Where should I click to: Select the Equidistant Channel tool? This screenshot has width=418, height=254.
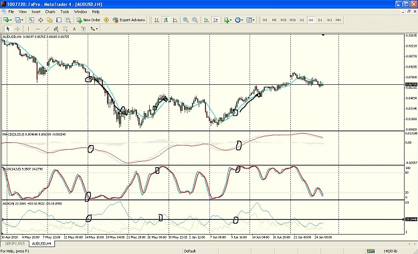coord(56,29)
